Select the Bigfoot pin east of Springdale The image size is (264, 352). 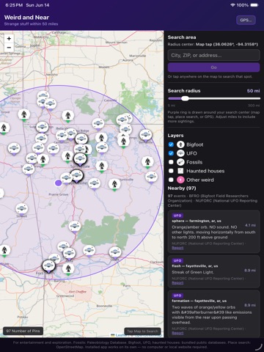[102, 166]
